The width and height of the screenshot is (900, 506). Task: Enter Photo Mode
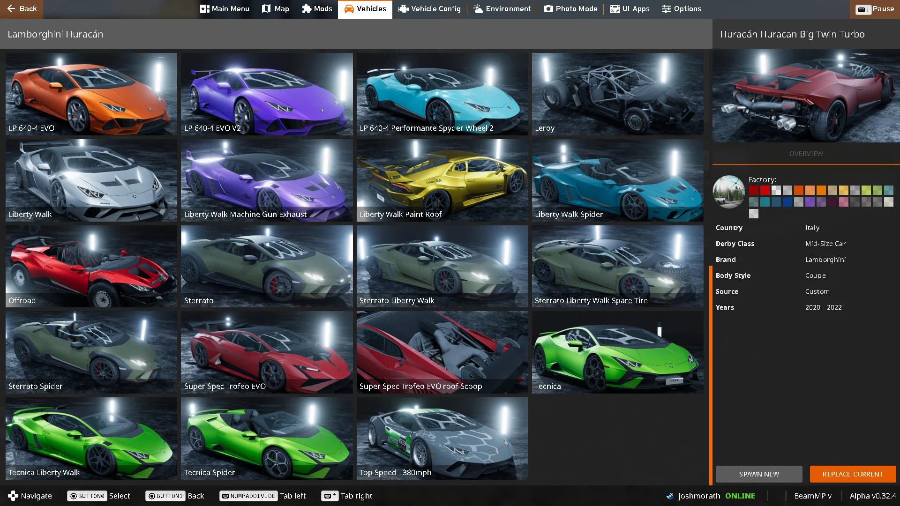pyautogui.click(x=570, y=9)
